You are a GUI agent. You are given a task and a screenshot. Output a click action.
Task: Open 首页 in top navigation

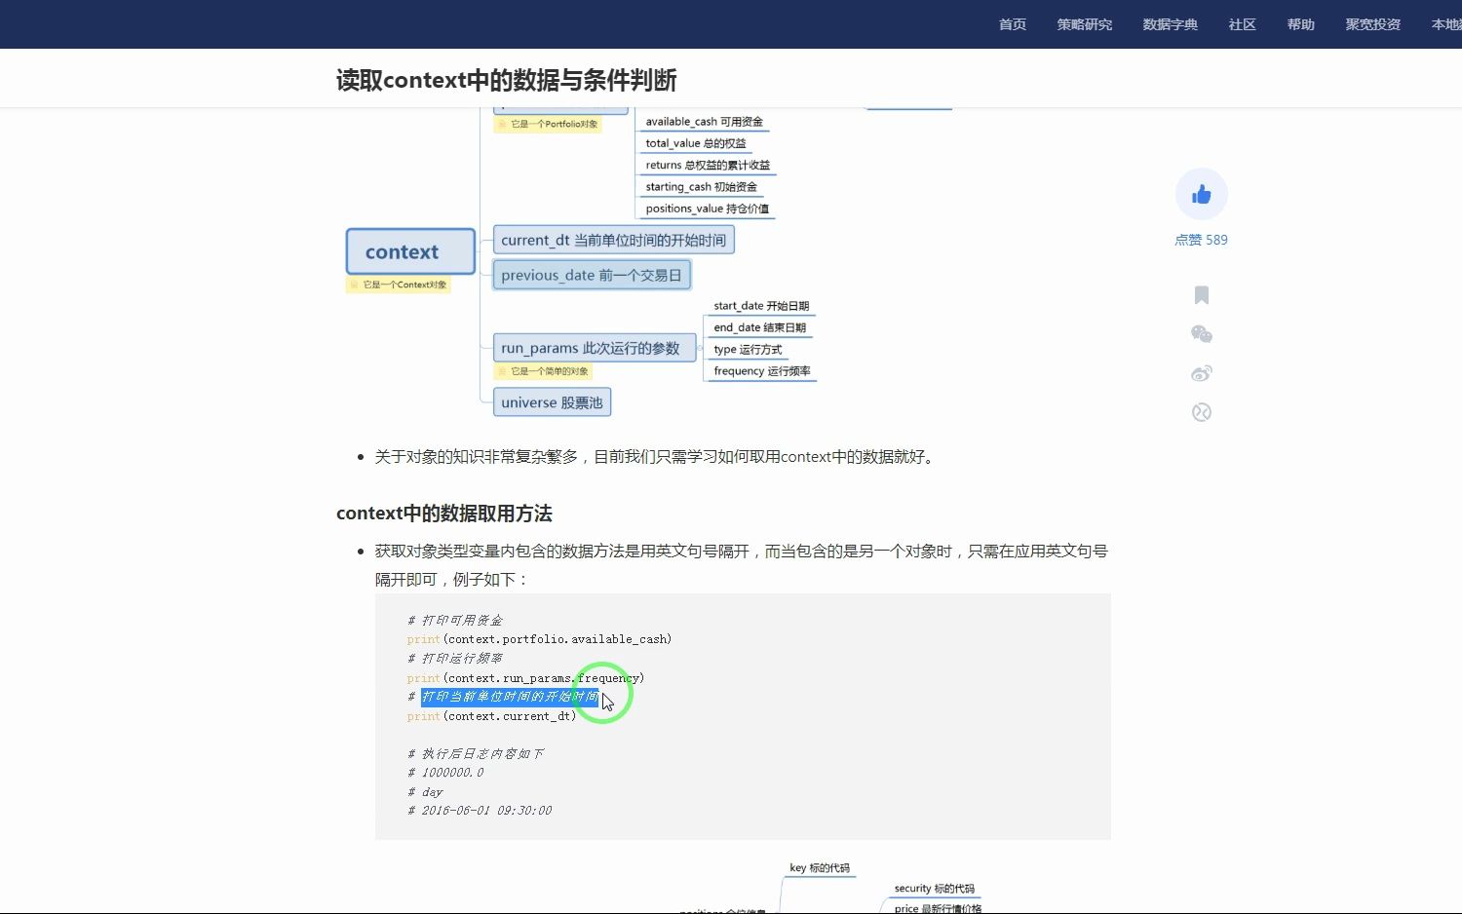coord(1013,24)
